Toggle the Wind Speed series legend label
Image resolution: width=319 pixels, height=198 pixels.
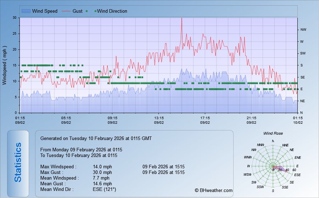tap(45, 11)
